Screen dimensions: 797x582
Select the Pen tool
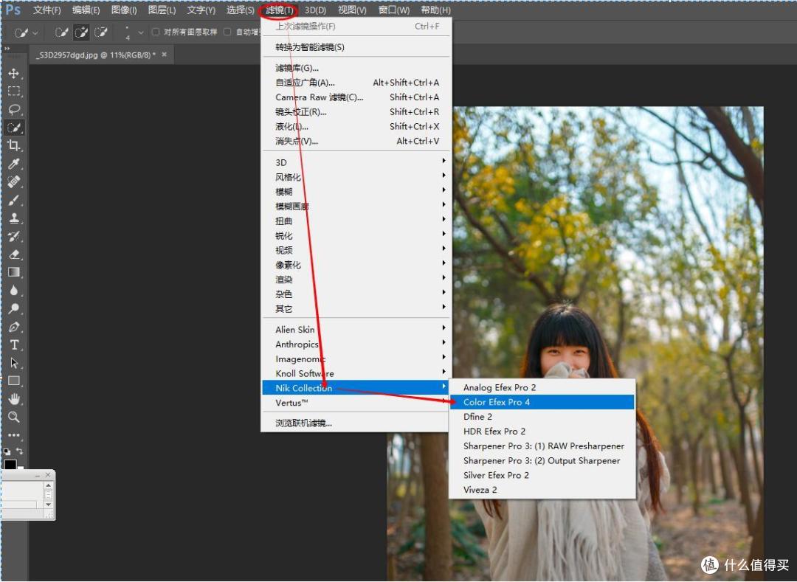point(14,327)
